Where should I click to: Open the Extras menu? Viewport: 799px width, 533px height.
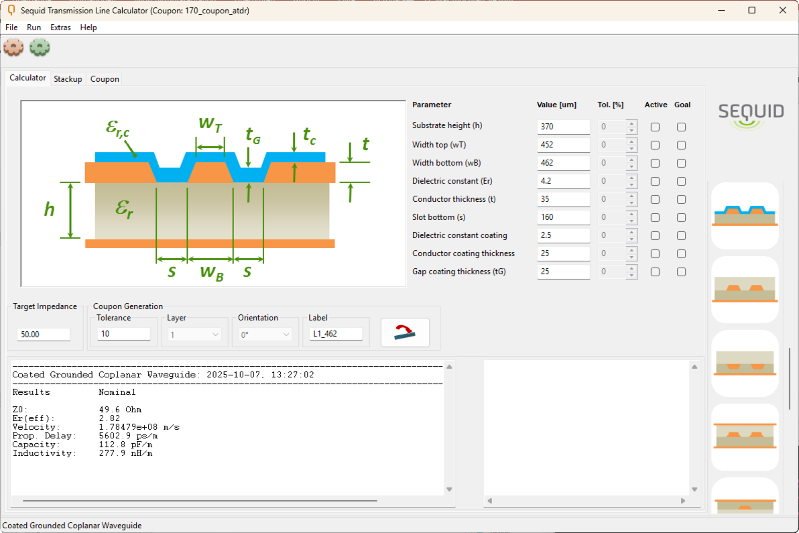[60, 27]
